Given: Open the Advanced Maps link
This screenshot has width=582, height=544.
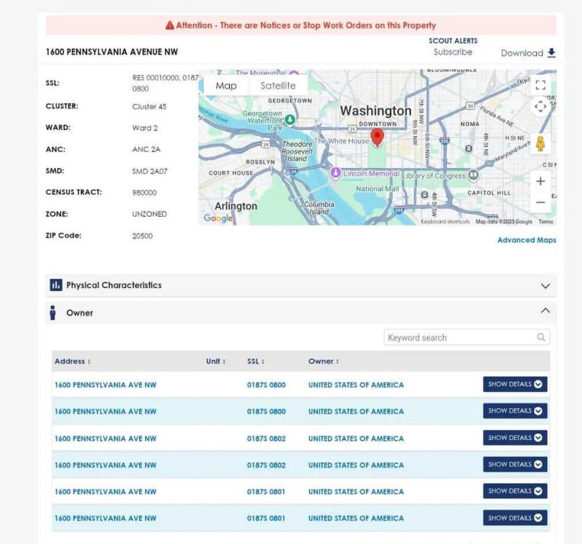Looking at the screenshot, I should 526,240.
